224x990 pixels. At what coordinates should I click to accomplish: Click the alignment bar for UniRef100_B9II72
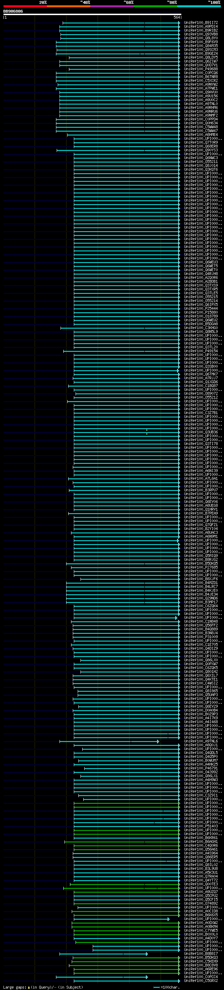pos(121,23)
